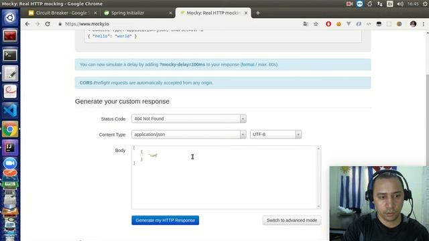
Task: Open the Content Type dropdown
Action: (189, 135)
